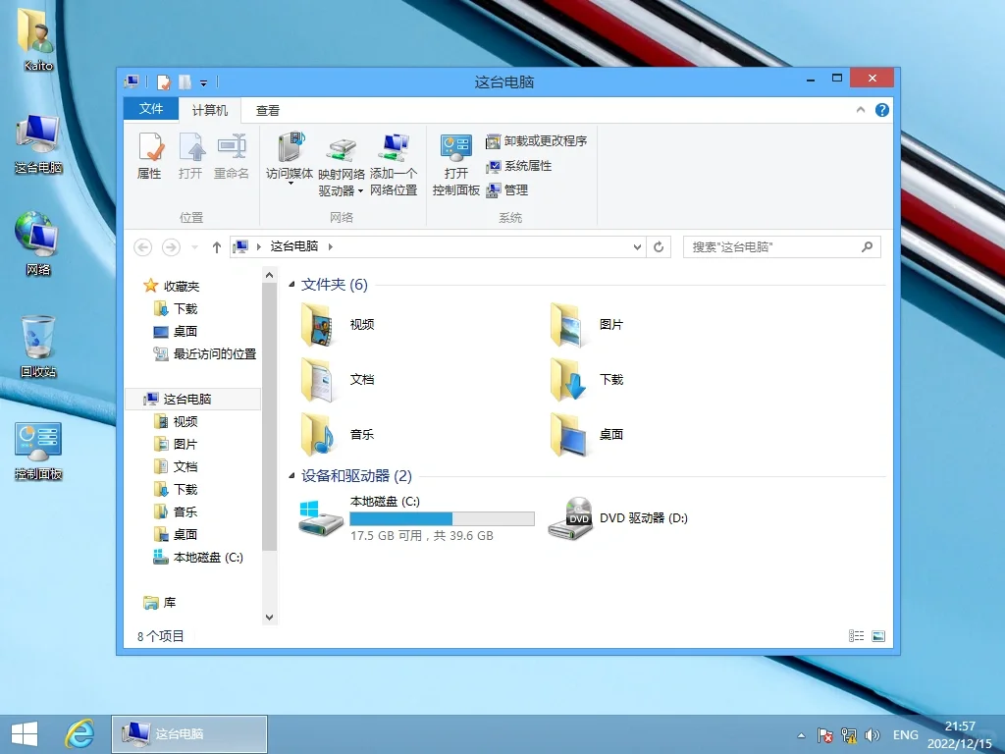This screenshot has height=754, width=1005.
Task: Click the C: drive usage bar
Action: coord(441,517)
